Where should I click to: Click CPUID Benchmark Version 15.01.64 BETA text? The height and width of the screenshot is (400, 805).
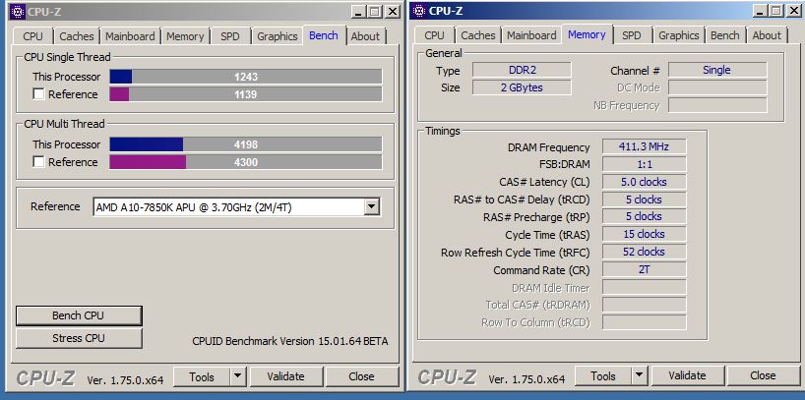[x=290, y=341]
